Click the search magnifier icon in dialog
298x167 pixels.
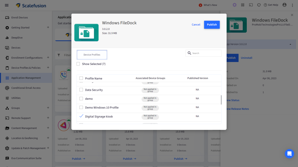(189, 53)
